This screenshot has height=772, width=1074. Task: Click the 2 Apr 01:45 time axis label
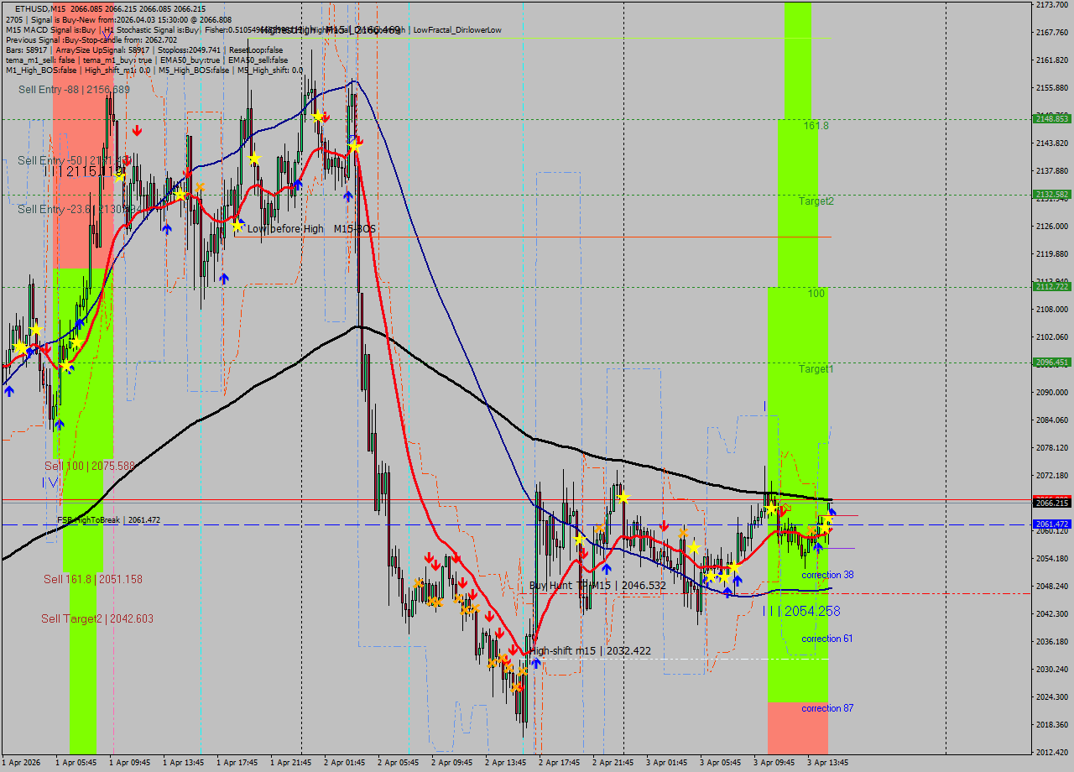(344, 763)
